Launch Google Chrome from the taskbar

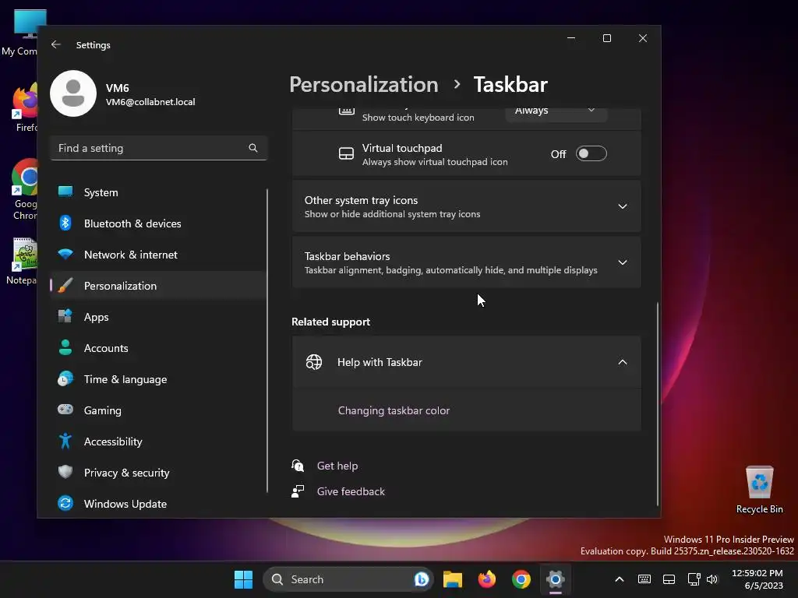(521, 579)
